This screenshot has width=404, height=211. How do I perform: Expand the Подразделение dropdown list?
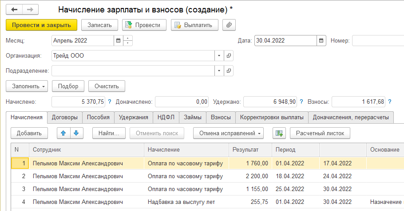(x=219, y=70)
